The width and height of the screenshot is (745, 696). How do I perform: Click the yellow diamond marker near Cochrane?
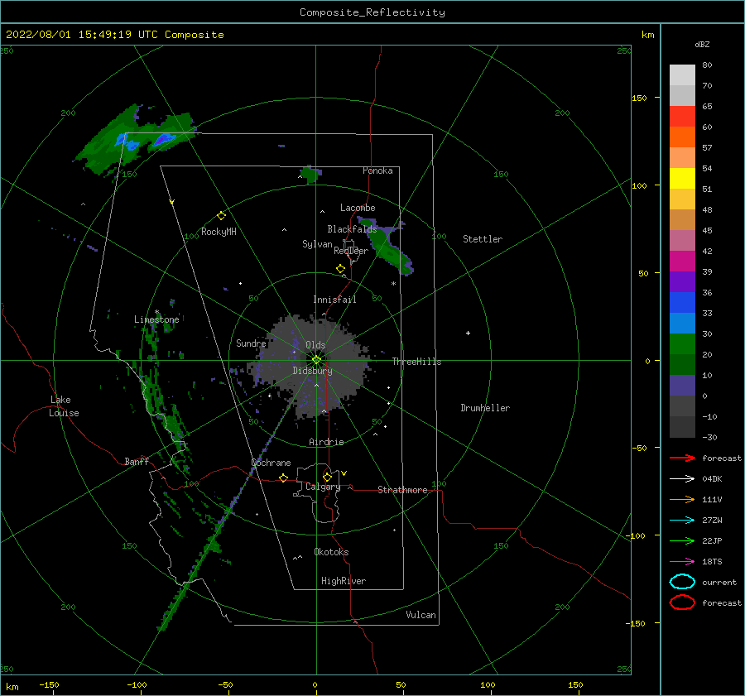pyautogui.click(x=284, y=478)
